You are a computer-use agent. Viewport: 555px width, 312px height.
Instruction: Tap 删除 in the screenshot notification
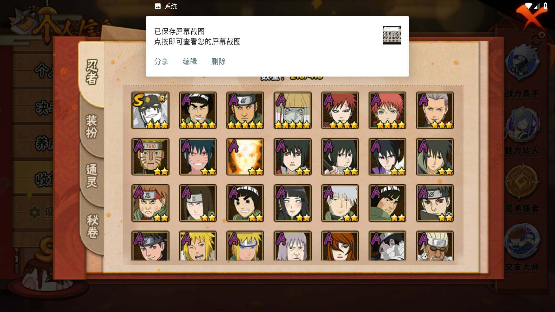(x=219, y=62)
